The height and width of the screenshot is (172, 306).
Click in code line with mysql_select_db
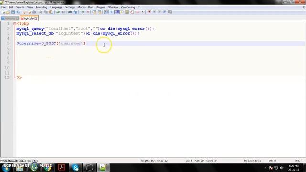point(78,33)
